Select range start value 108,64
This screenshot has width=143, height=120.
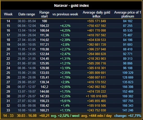click(45, 31)
